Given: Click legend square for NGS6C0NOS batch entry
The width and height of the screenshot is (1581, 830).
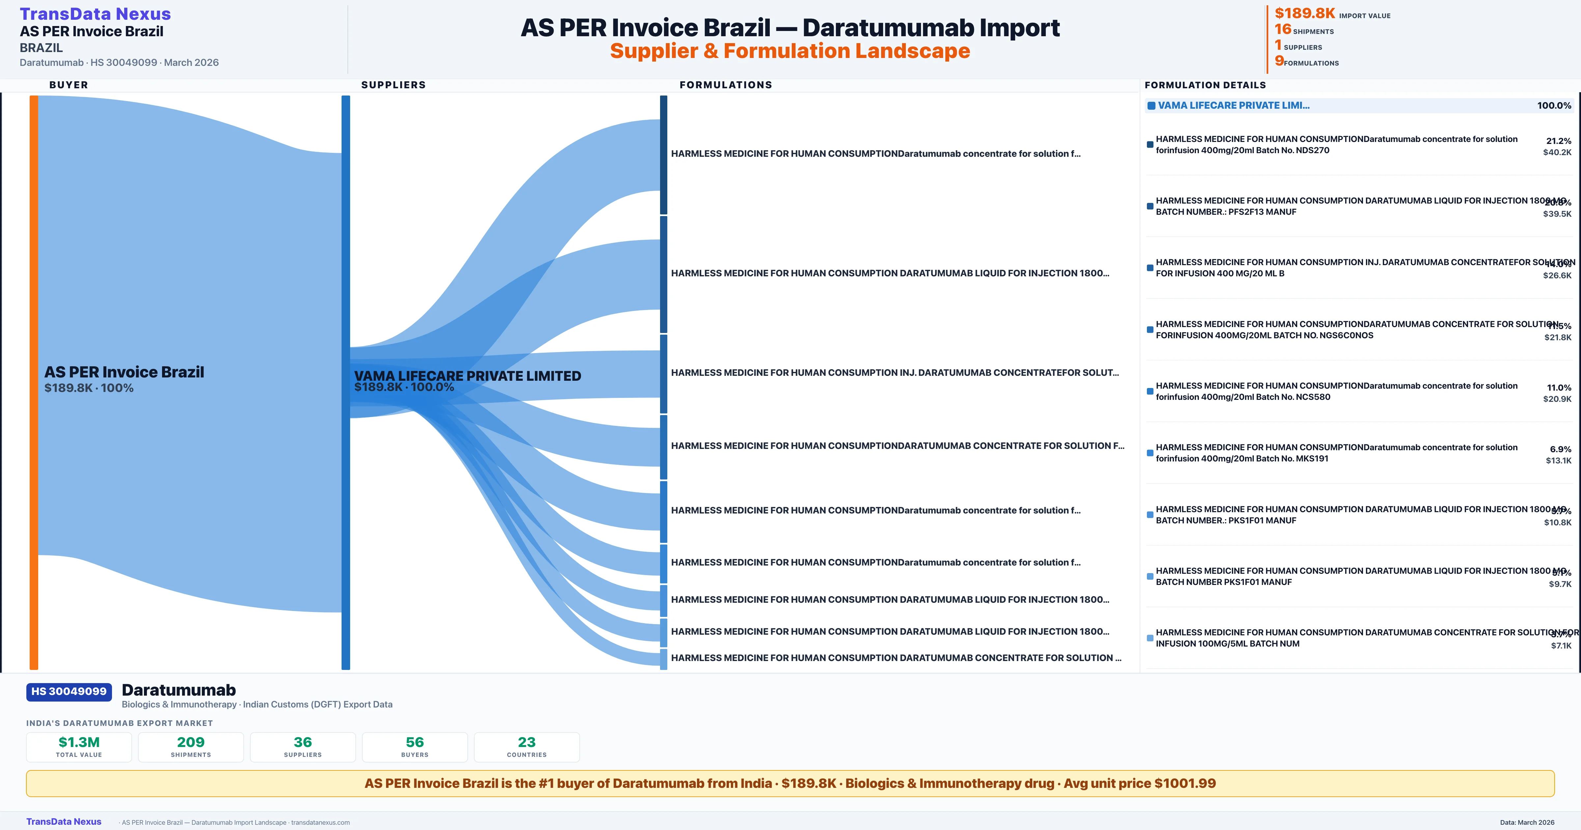Looking at the screenshot, I should [1150, 330].
